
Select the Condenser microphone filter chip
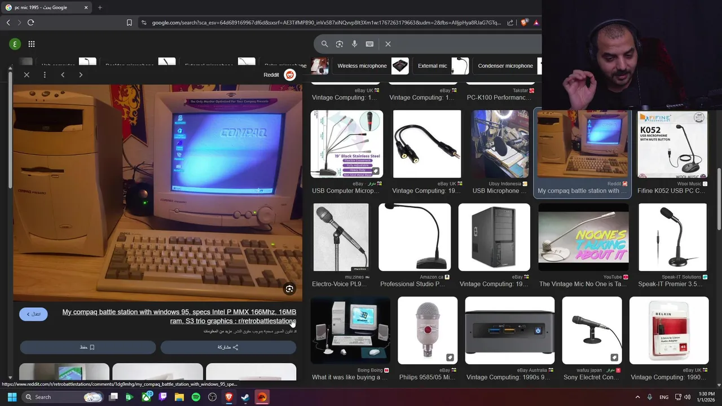pyautogui.click(x=507, y=66)
